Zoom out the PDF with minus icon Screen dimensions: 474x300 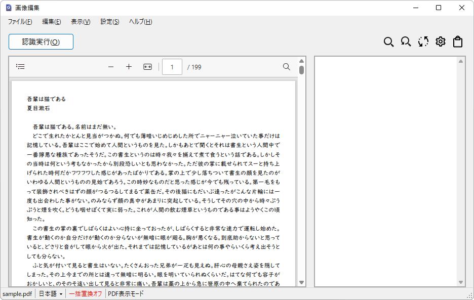coord(111,67)
